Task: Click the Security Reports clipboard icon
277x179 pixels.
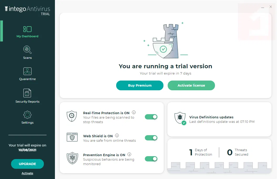Action: pos(27,93)
